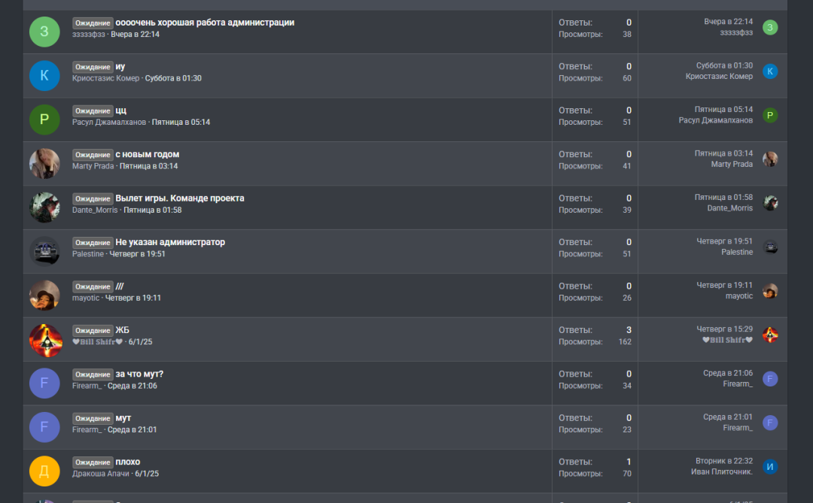Click the green "З" avatar of зззззфзз
The height and width of the screenshot is (503, 813).
pyautogui.click(x=44, y=32)
